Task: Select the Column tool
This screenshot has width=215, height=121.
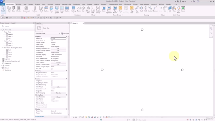Action: [x=35, y=9]
